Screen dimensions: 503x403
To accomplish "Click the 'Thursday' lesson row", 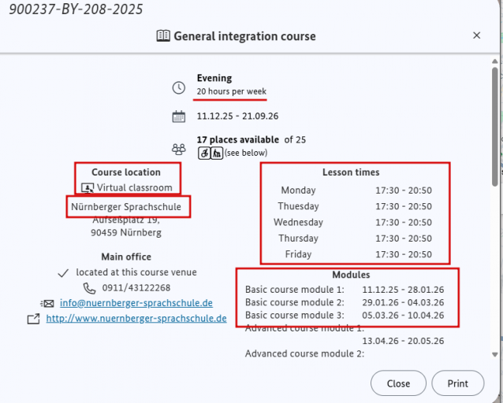I will click(355, 238).
